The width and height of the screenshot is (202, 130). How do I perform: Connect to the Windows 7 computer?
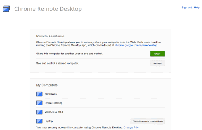(51, 94)
